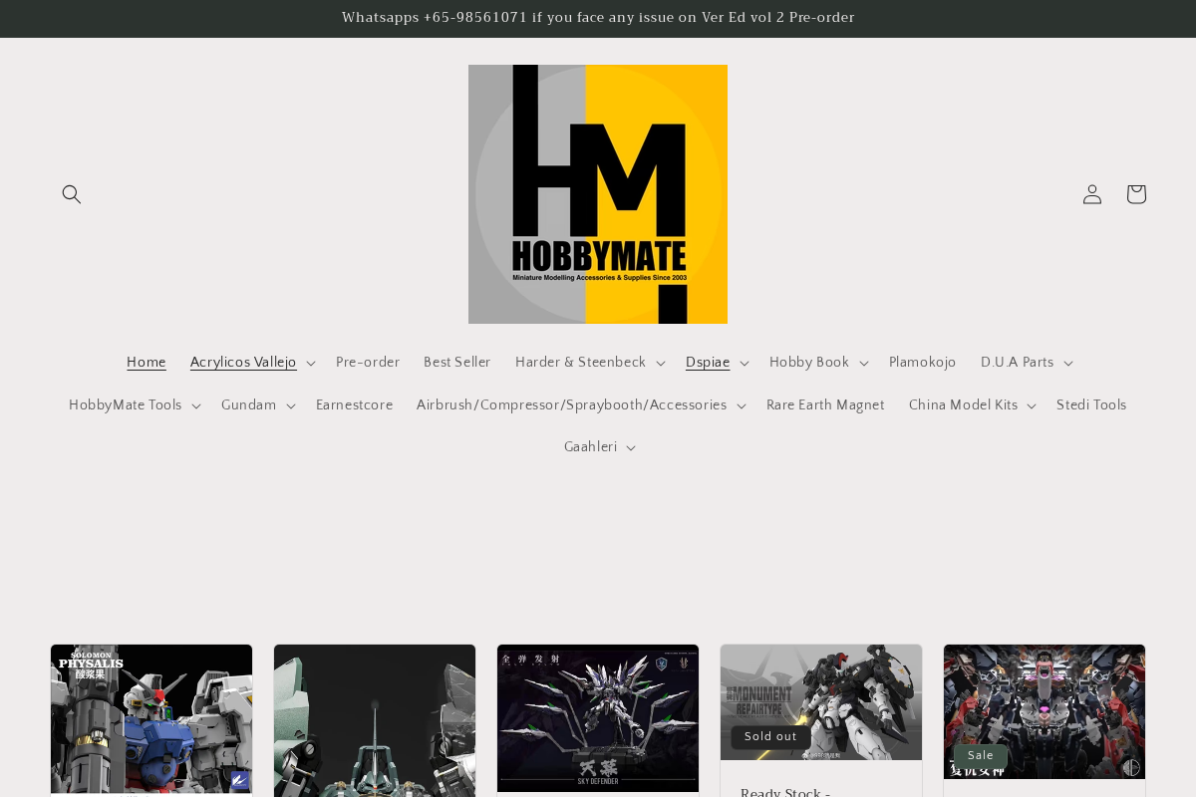This screenshot has height=797, width=1196.
Task: Visit the Pre-order page
Action: (368, 363)
